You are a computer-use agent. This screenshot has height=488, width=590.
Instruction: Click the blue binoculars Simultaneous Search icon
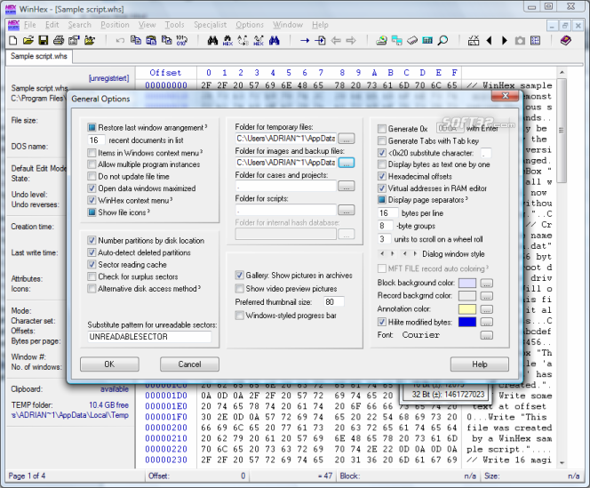[x=275, y=40]
